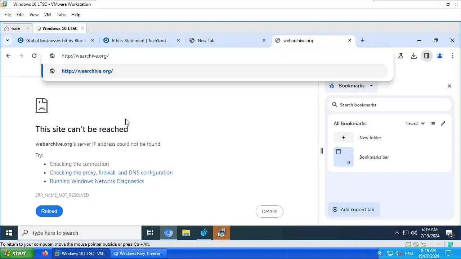
Task: Create a New folder in bookmarks
Action: (390, 137)
